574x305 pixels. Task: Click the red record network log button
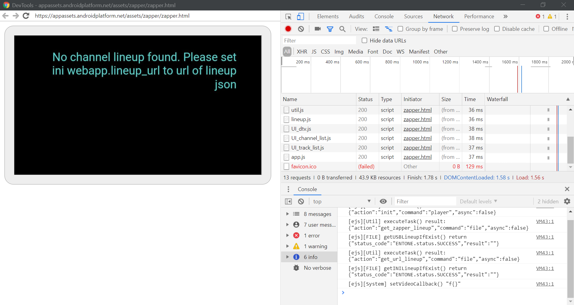288,29
